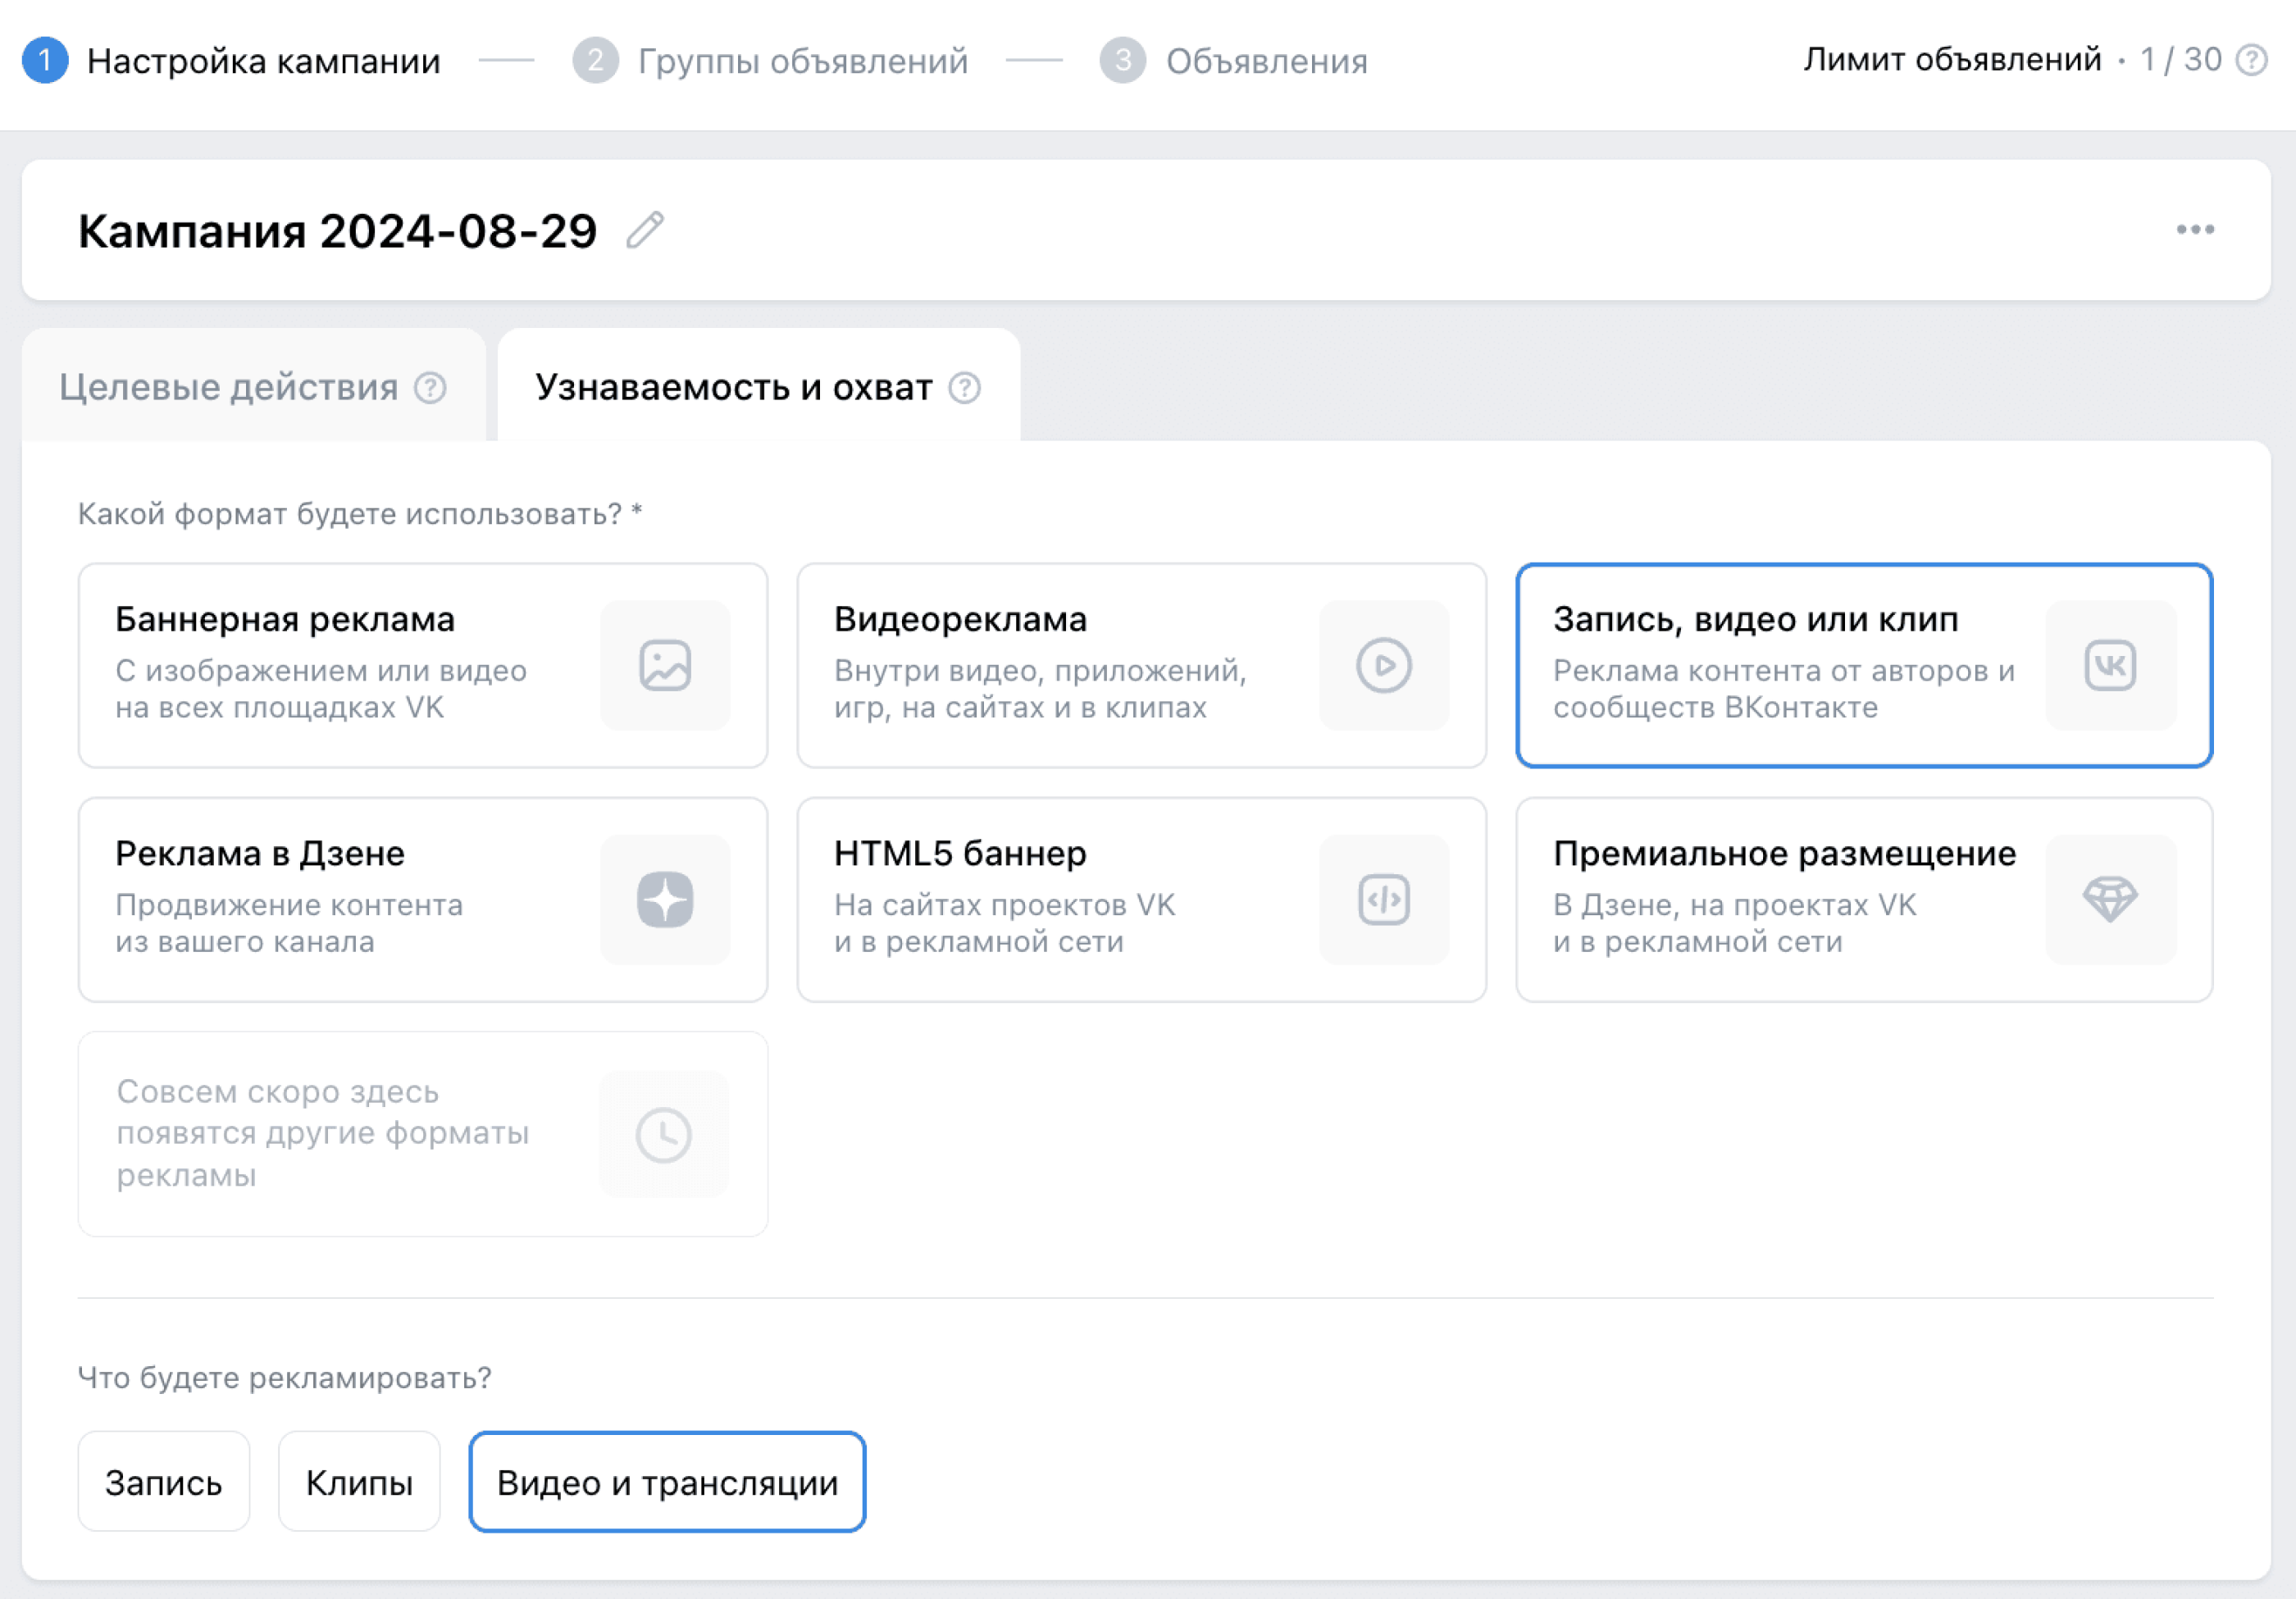
Task: Click the VK logo icon in Запись card
Action: click(x=2111, y=665)
